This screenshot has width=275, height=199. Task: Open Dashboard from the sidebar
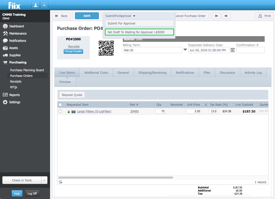point(17,26)
